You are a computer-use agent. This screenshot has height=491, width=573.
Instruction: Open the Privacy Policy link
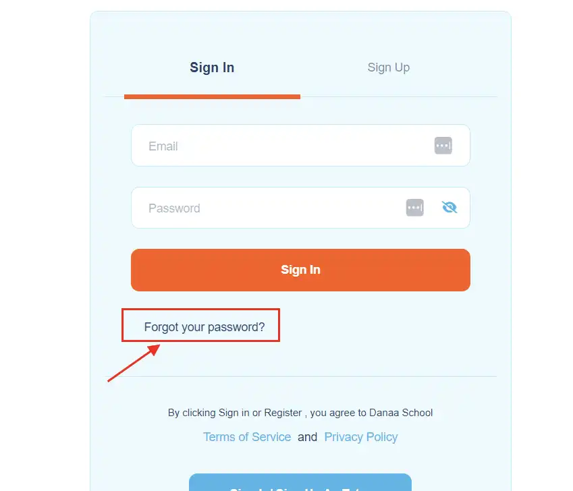click(x=361, y=437)
